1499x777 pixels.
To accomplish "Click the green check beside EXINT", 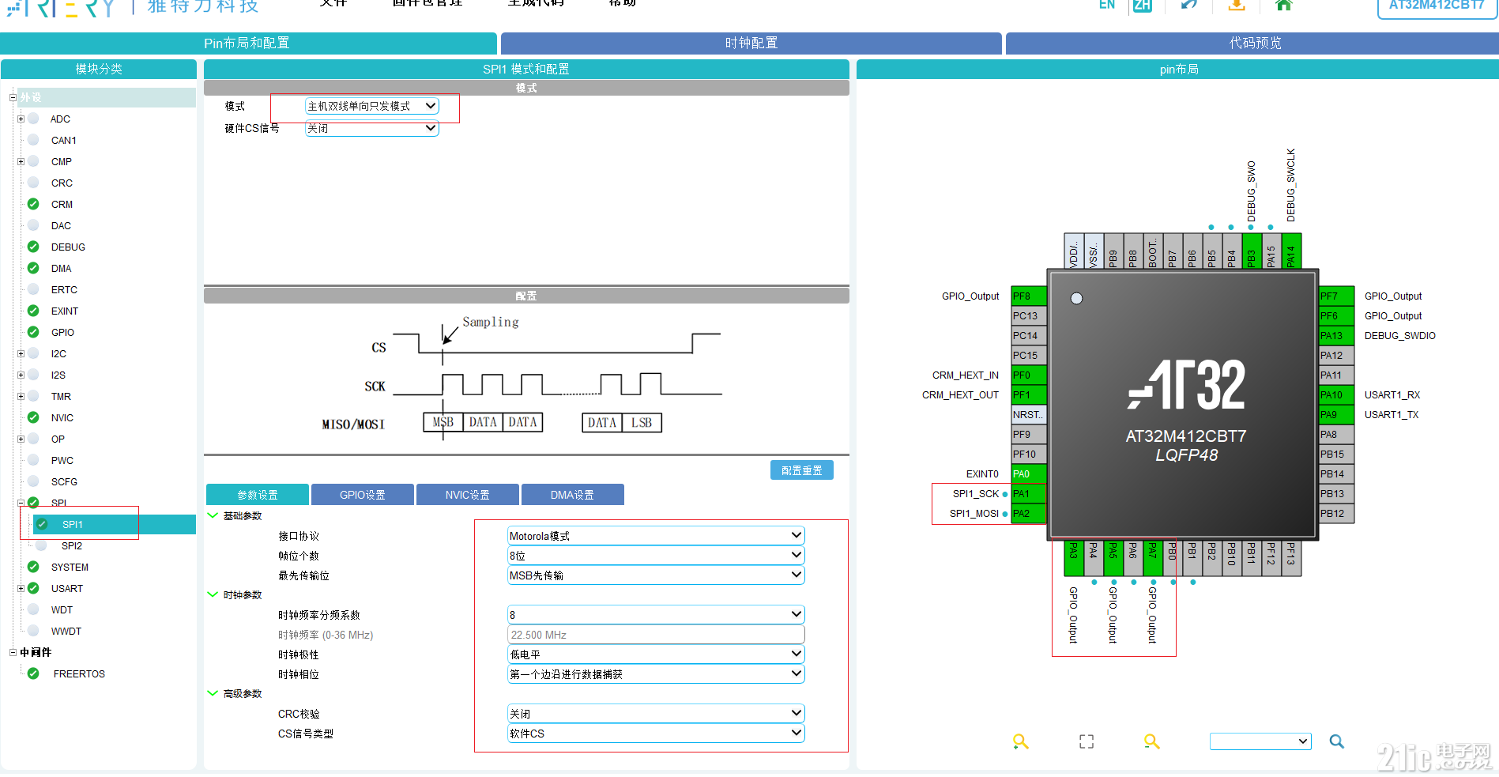I will pyautogui.click(x=33, y=311).
